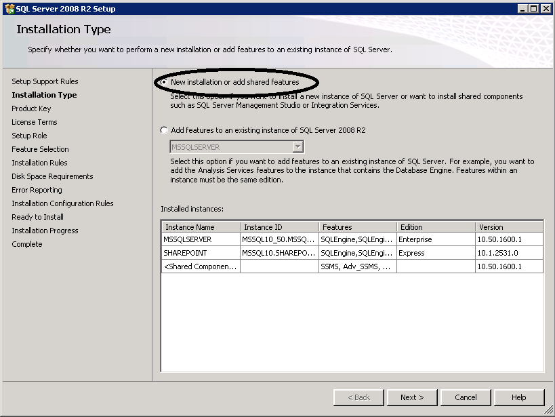
Task: Click Disk Space Requirements step
Action: tap(52, 176)
